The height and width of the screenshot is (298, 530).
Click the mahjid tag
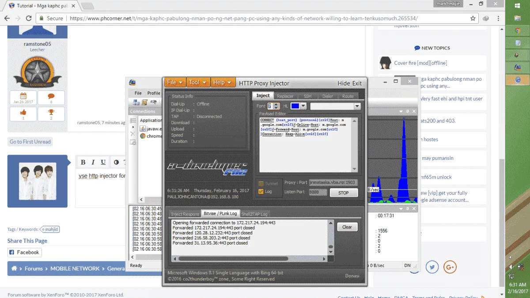(x=50, y=230)
